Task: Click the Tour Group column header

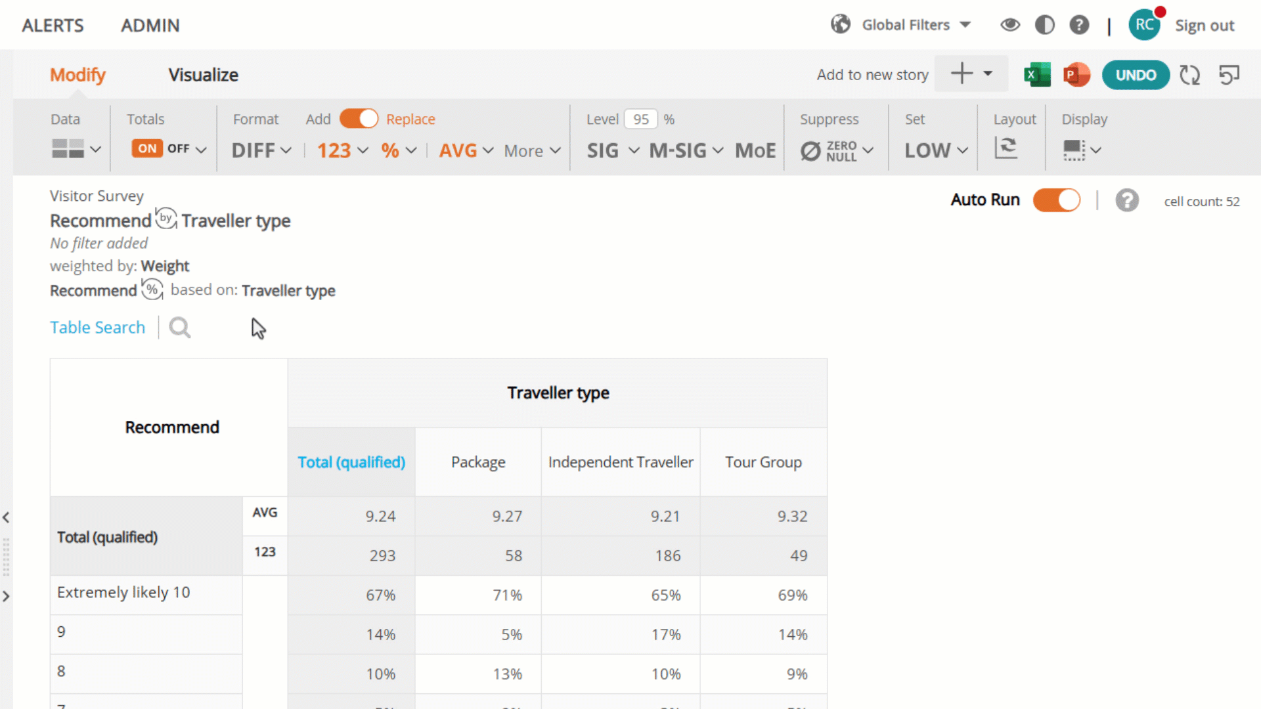Action: pos(763,462)
